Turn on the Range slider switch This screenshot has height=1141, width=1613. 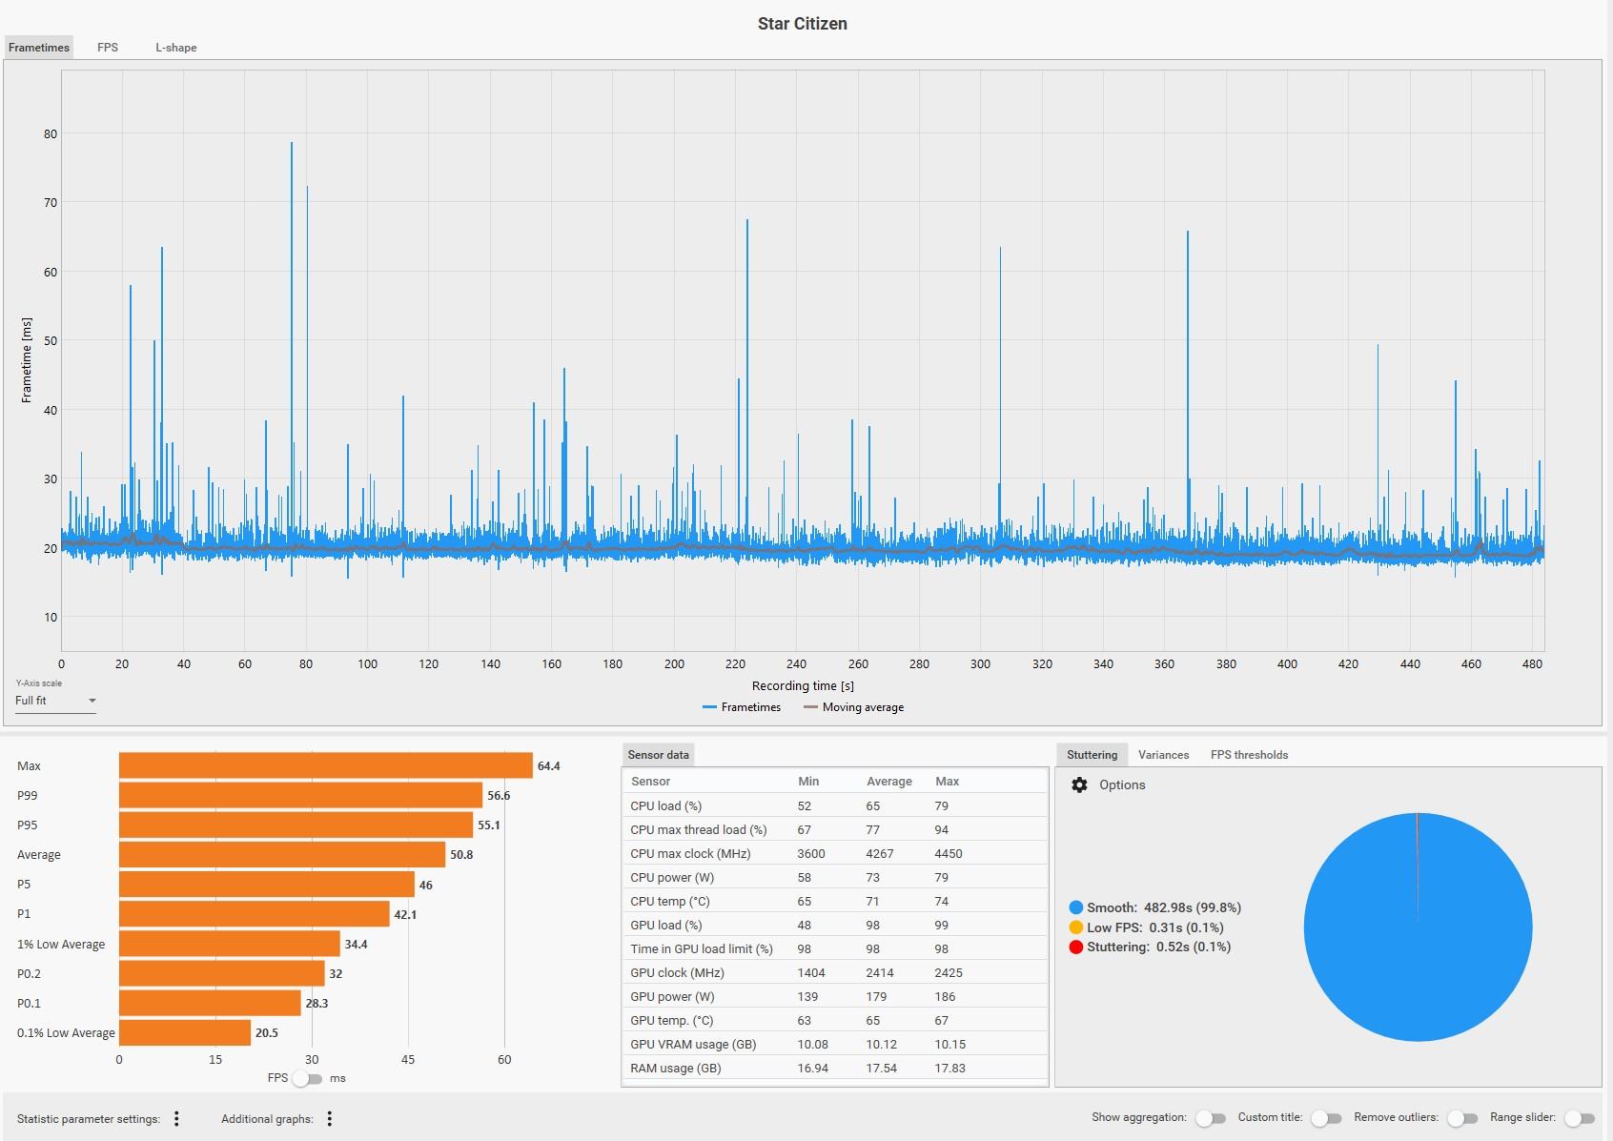[x=1580, y=1118]
